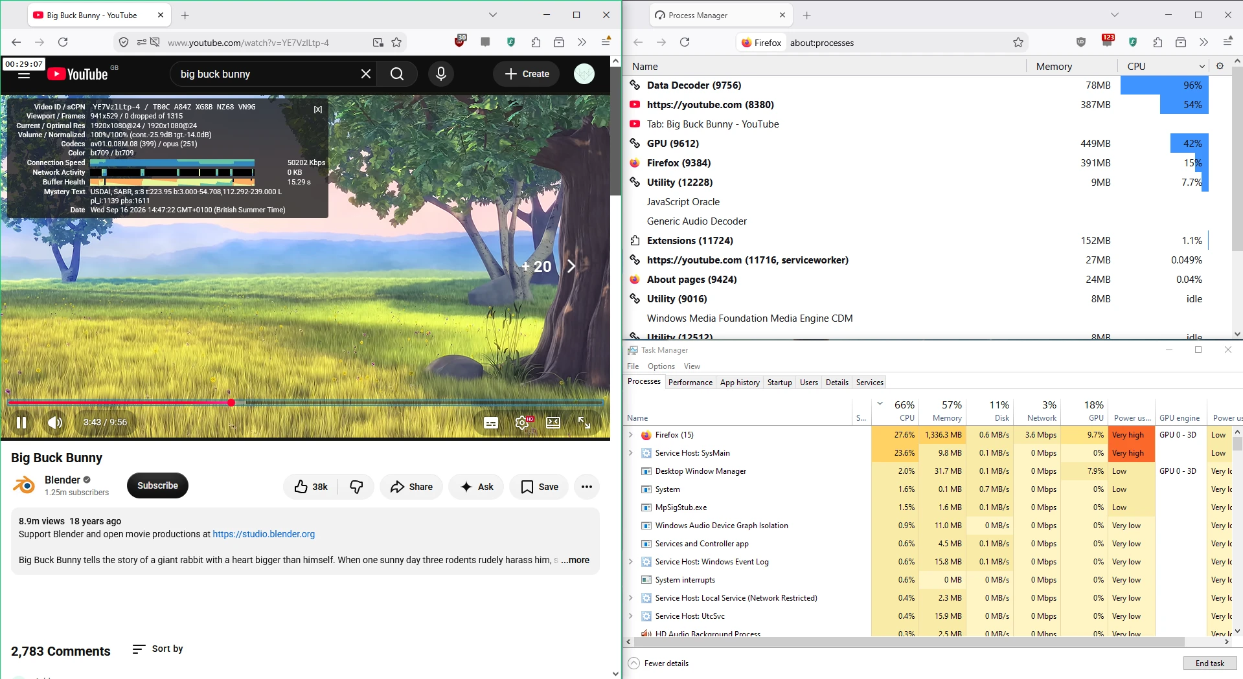The image size is (1243, 679).
Task: Pause the Big Buck Bunny video
Action: 21,423
